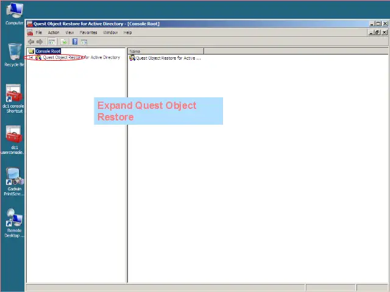The height and width of the screenshot is (292, 390).
Task: Click the title bar application icon
Action: 30,24
